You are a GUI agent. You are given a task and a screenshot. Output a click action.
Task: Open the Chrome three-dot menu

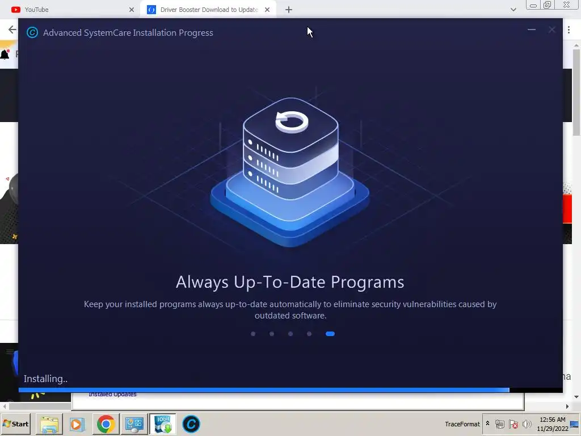pyautogui.click(x=569, y=30)
